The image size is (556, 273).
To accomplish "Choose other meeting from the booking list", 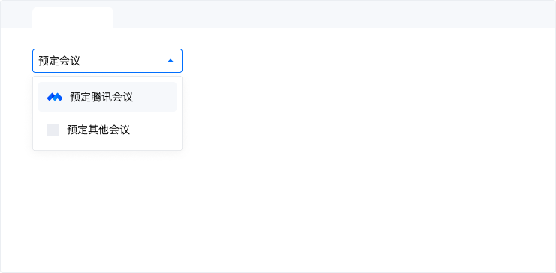I will click(x=107, y=130).
